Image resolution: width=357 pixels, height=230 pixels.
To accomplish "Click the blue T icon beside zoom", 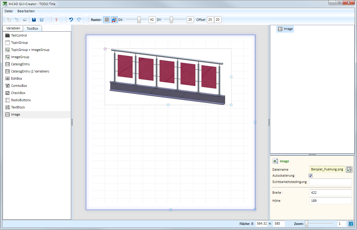I will 351,223.
